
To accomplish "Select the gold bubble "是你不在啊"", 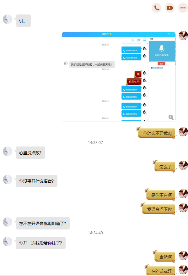I will pos(161,195).
